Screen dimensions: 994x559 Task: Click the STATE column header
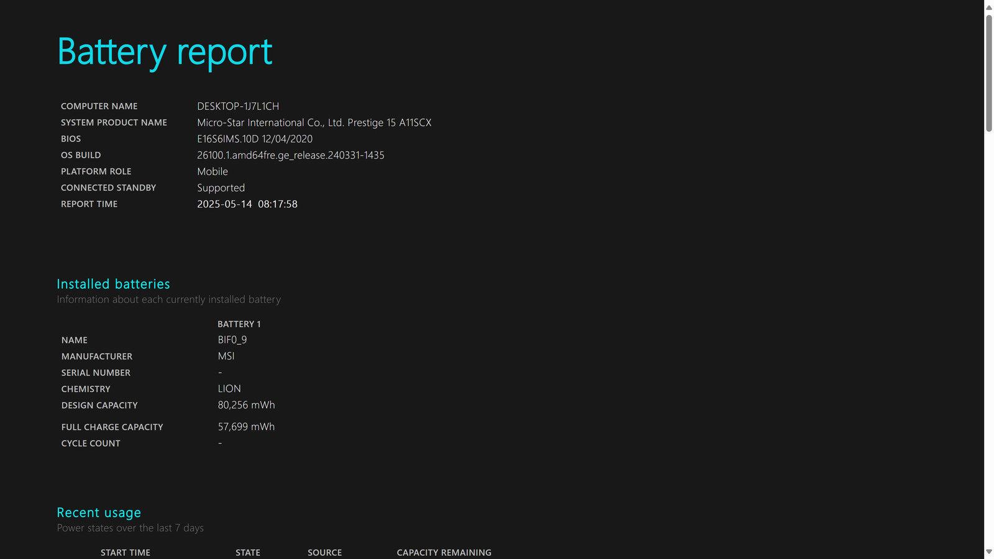[x=248, y=553]
